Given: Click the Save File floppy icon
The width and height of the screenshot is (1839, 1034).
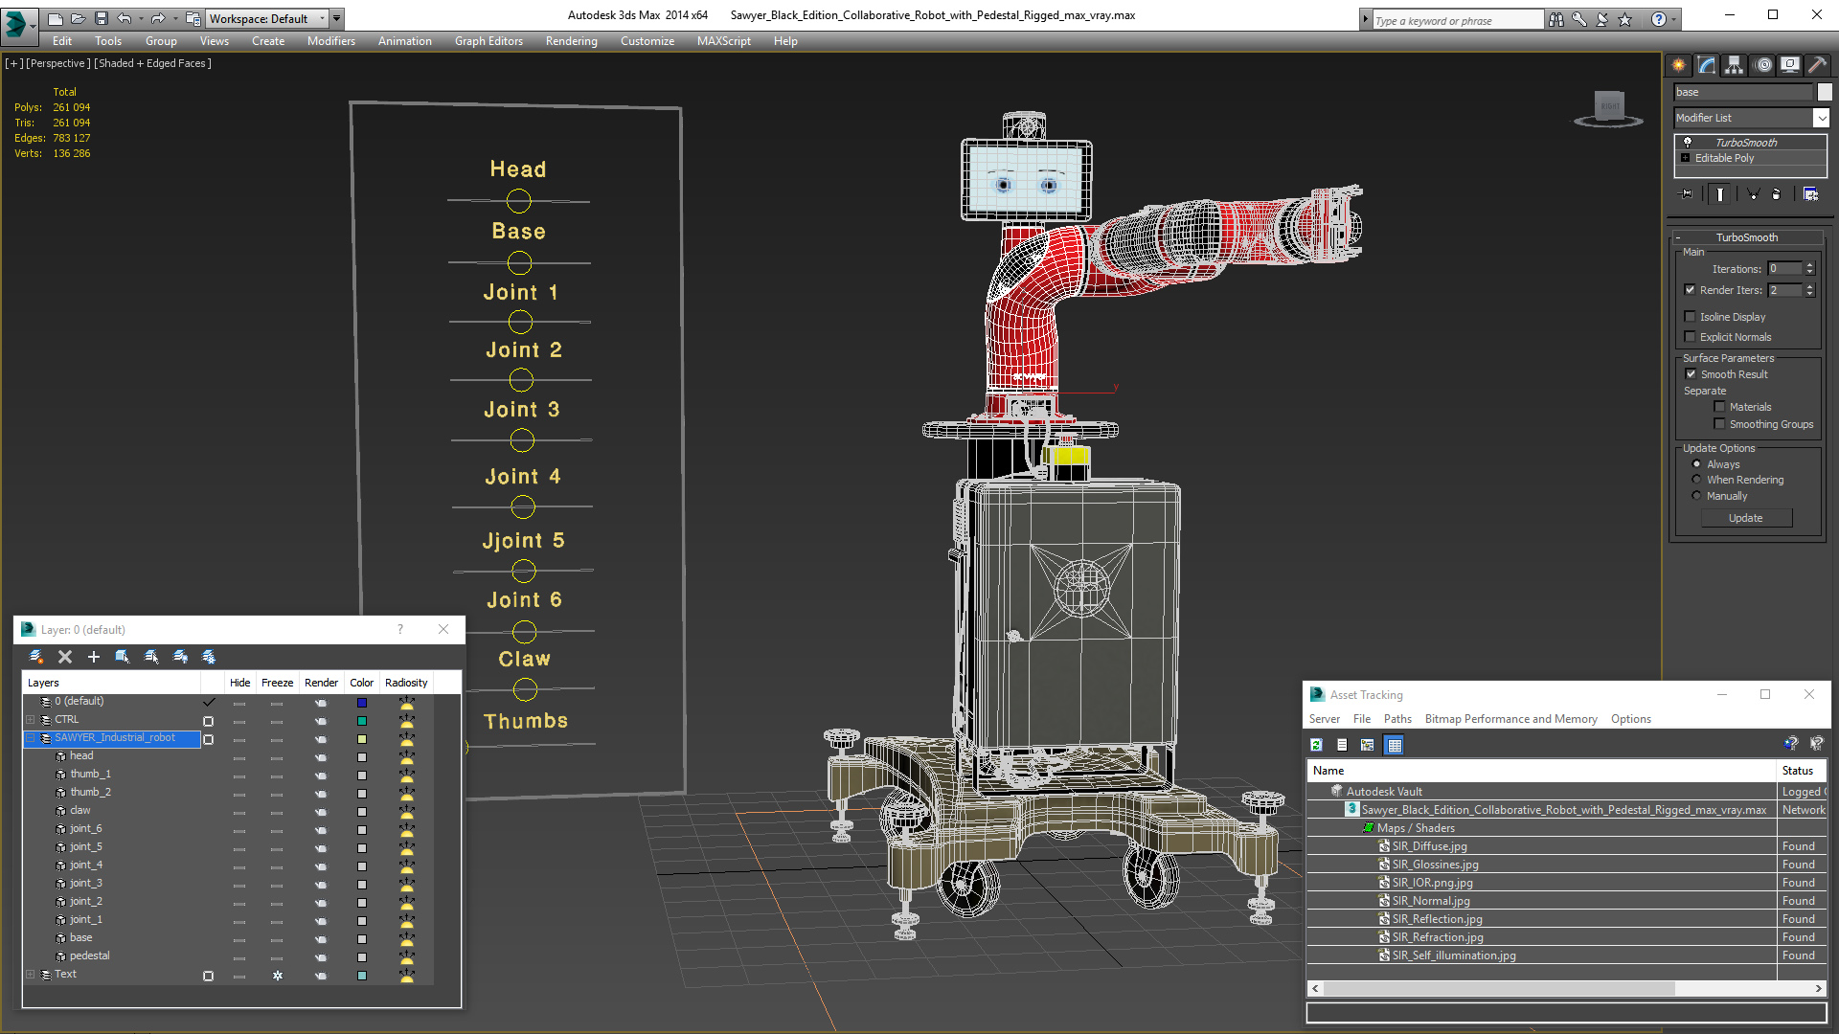Looking at the screenshot, I should coord(101,18).
